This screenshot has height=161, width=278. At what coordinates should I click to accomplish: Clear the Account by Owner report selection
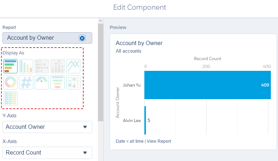pyautogui.click(x=82, y=38)
